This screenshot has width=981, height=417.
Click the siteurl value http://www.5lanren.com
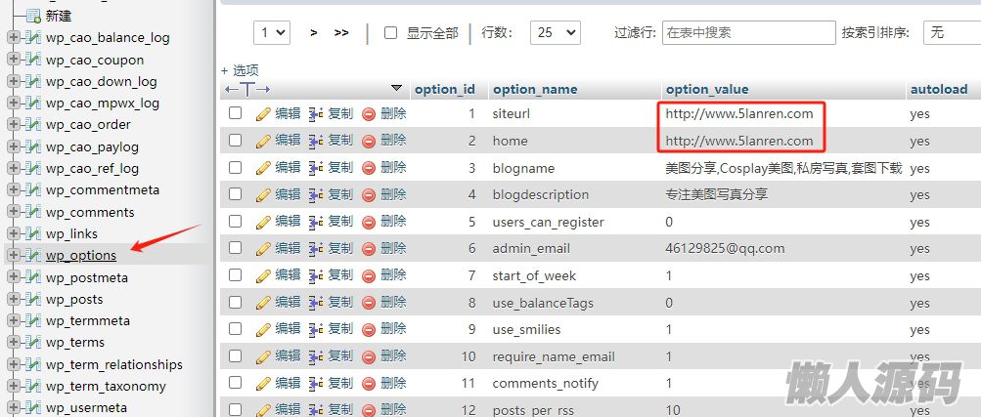[x=738, y=113]
